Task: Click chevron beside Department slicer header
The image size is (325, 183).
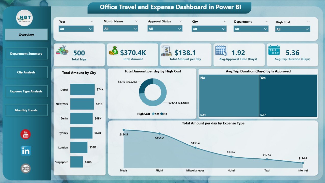Action: coord(267,22)
